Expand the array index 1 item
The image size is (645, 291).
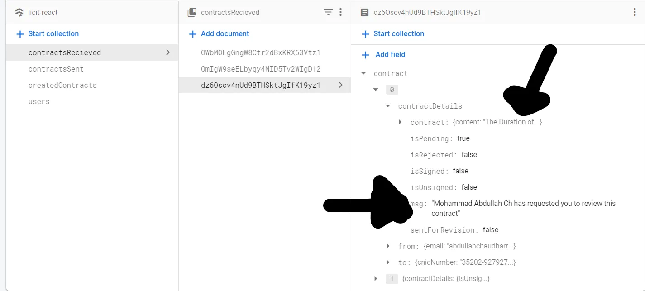(x=376, y=279)
